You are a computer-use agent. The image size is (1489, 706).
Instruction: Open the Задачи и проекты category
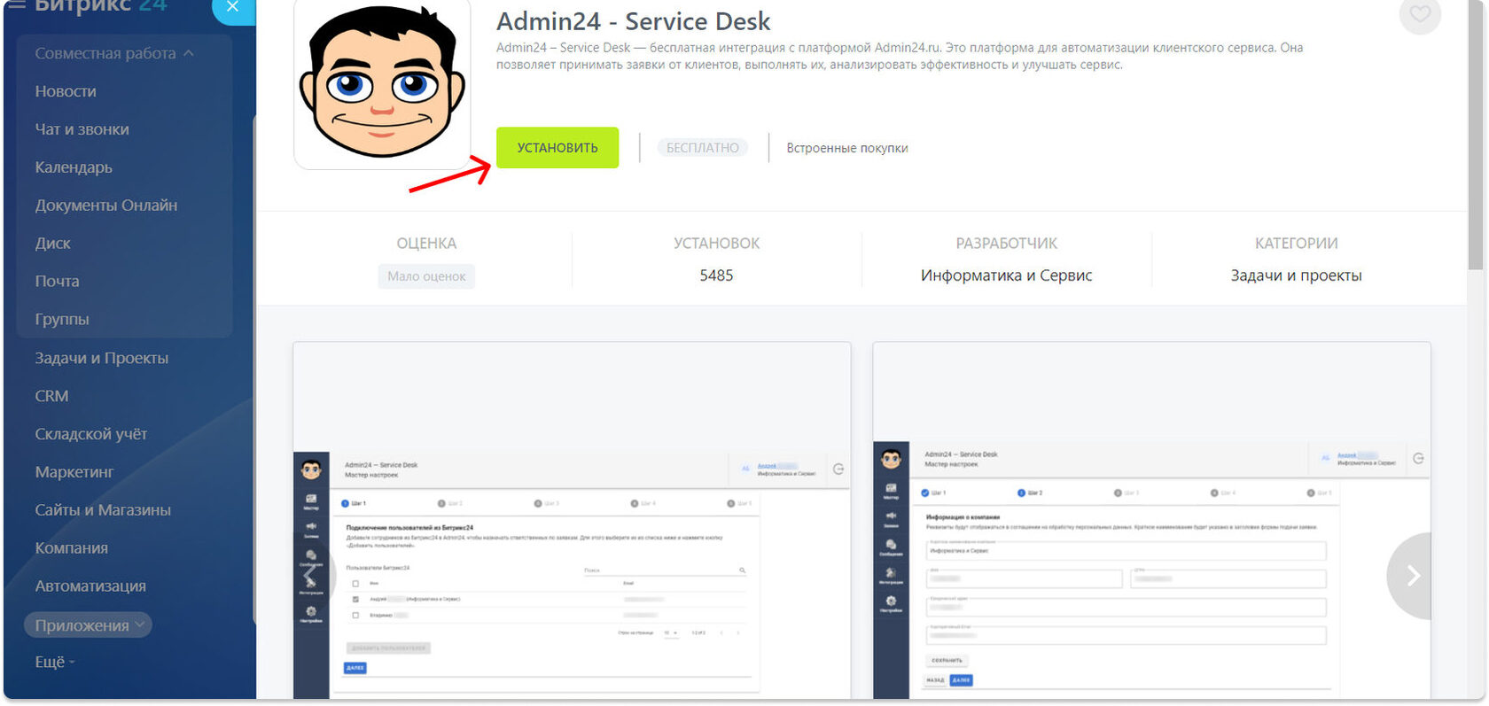(x=1296, y=275)
